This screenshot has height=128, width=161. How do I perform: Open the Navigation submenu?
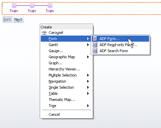[x=66, y=81]
